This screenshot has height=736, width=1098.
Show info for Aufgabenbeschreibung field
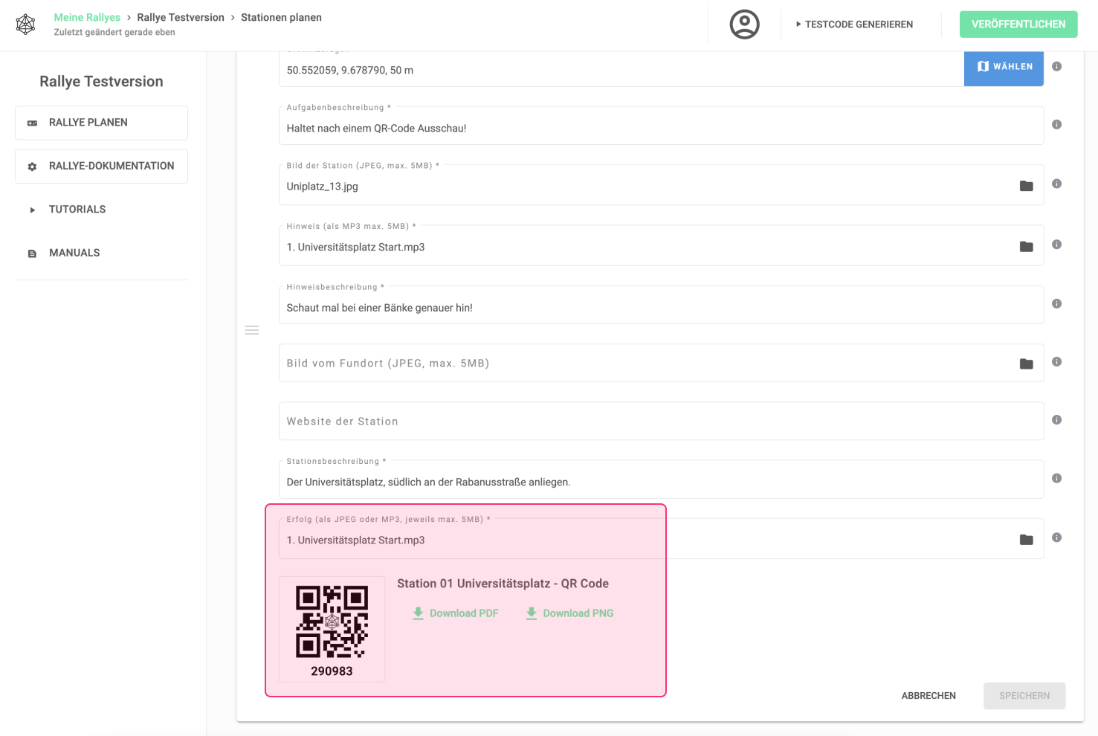coord(1056,125)
